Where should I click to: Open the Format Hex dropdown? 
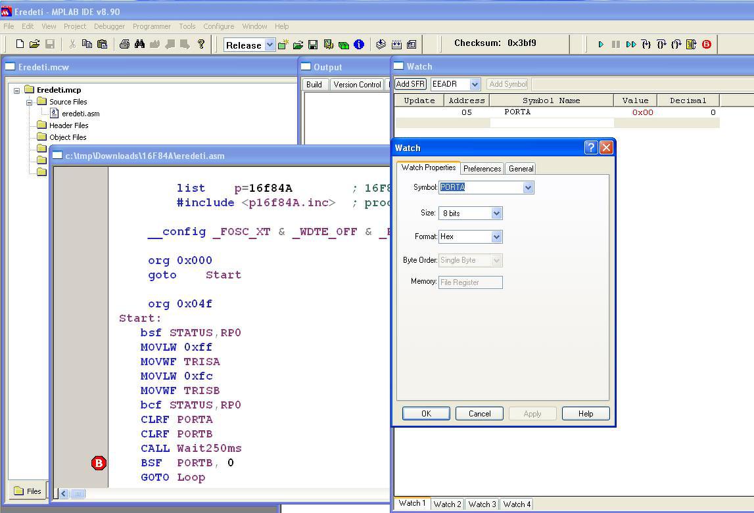497,236
